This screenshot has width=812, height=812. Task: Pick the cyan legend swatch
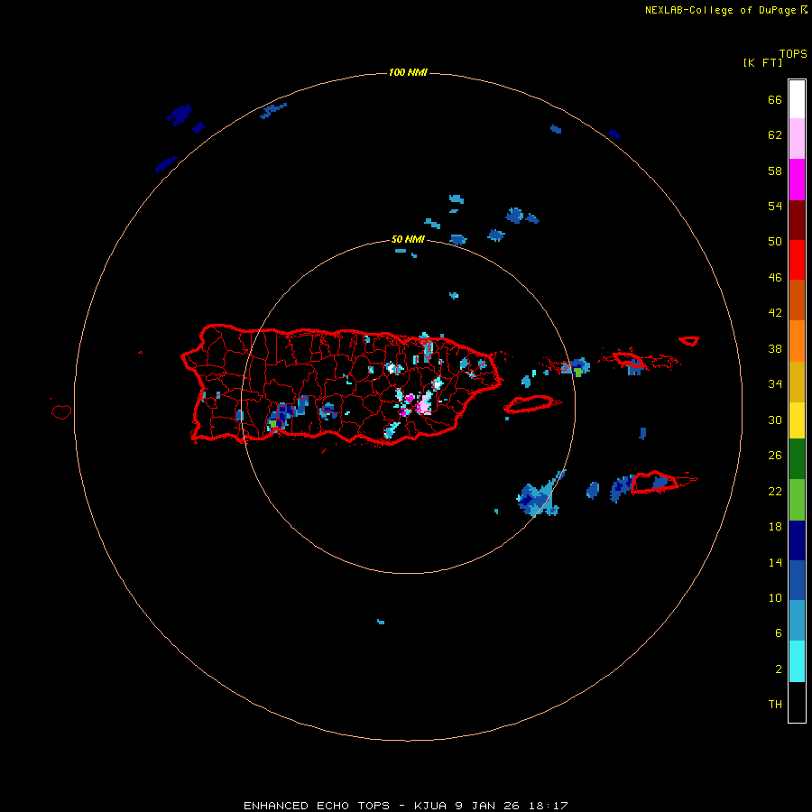point(797,661)
